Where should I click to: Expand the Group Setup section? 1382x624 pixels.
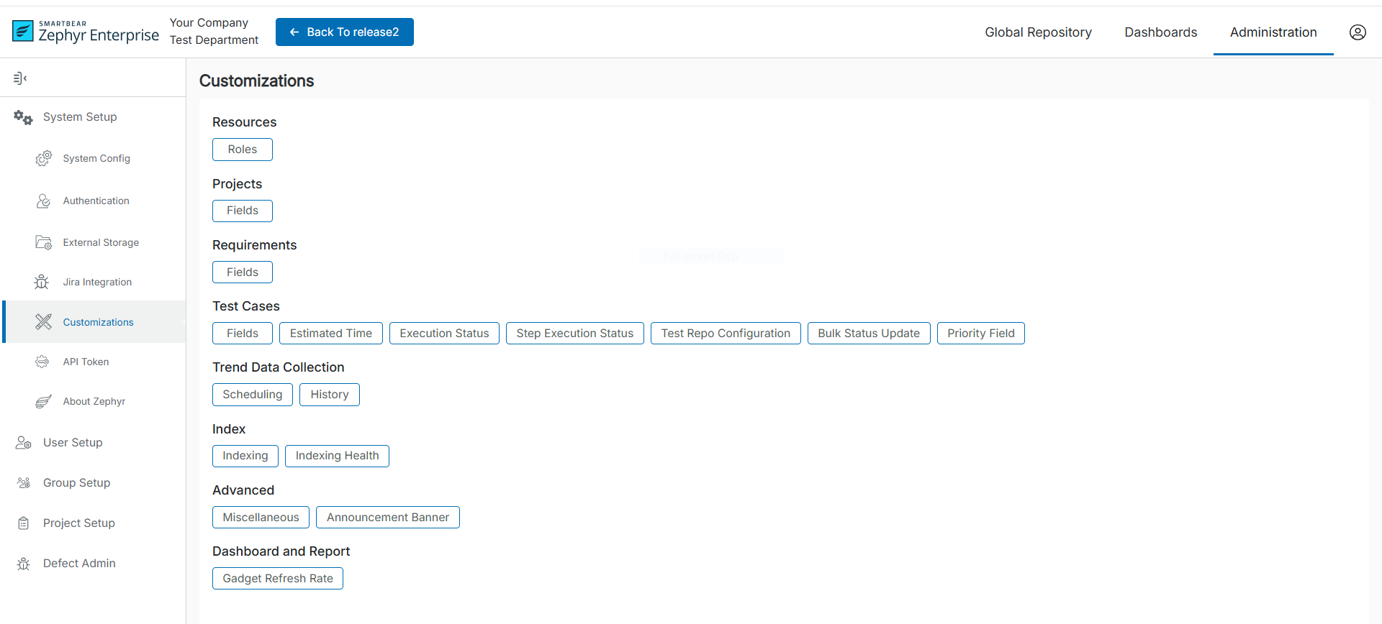coord(76,482)
